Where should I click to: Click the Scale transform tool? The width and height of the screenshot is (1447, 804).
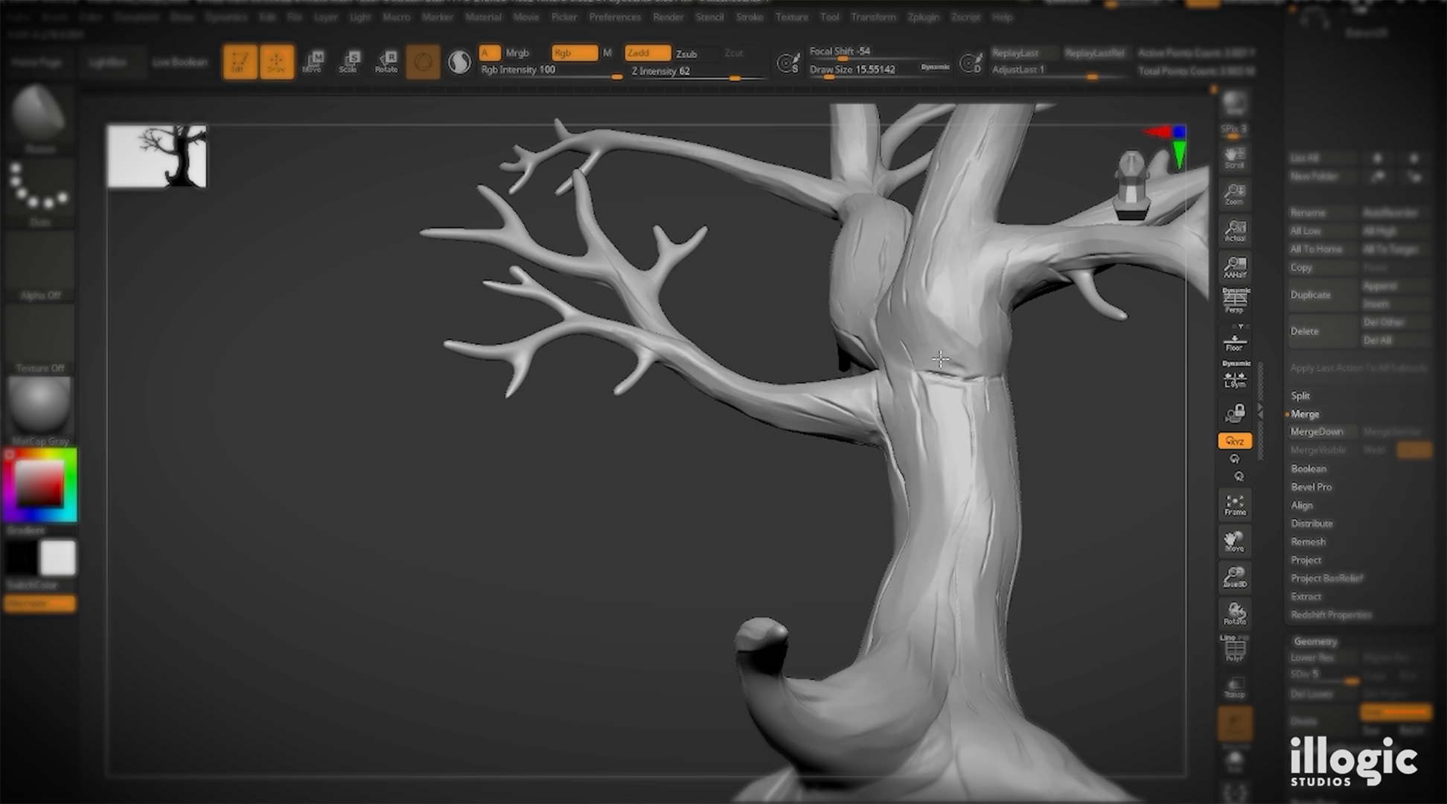(349, 62)
